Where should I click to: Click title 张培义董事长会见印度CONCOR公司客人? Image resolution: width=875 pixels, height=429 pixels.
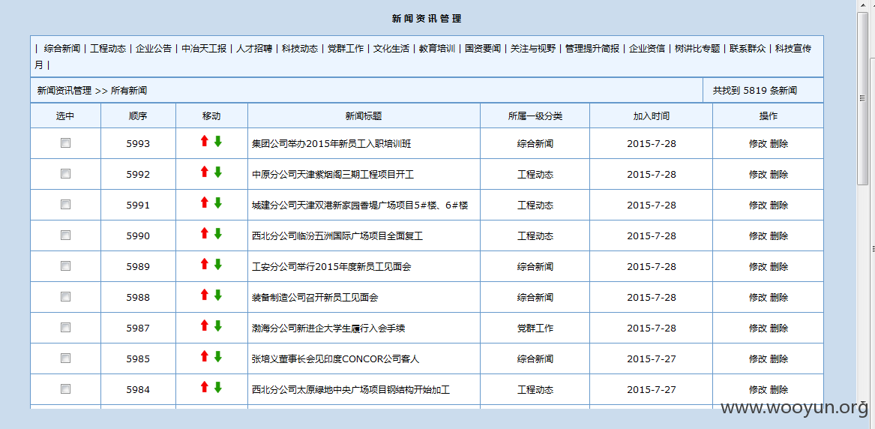click(x=335, y=358)
